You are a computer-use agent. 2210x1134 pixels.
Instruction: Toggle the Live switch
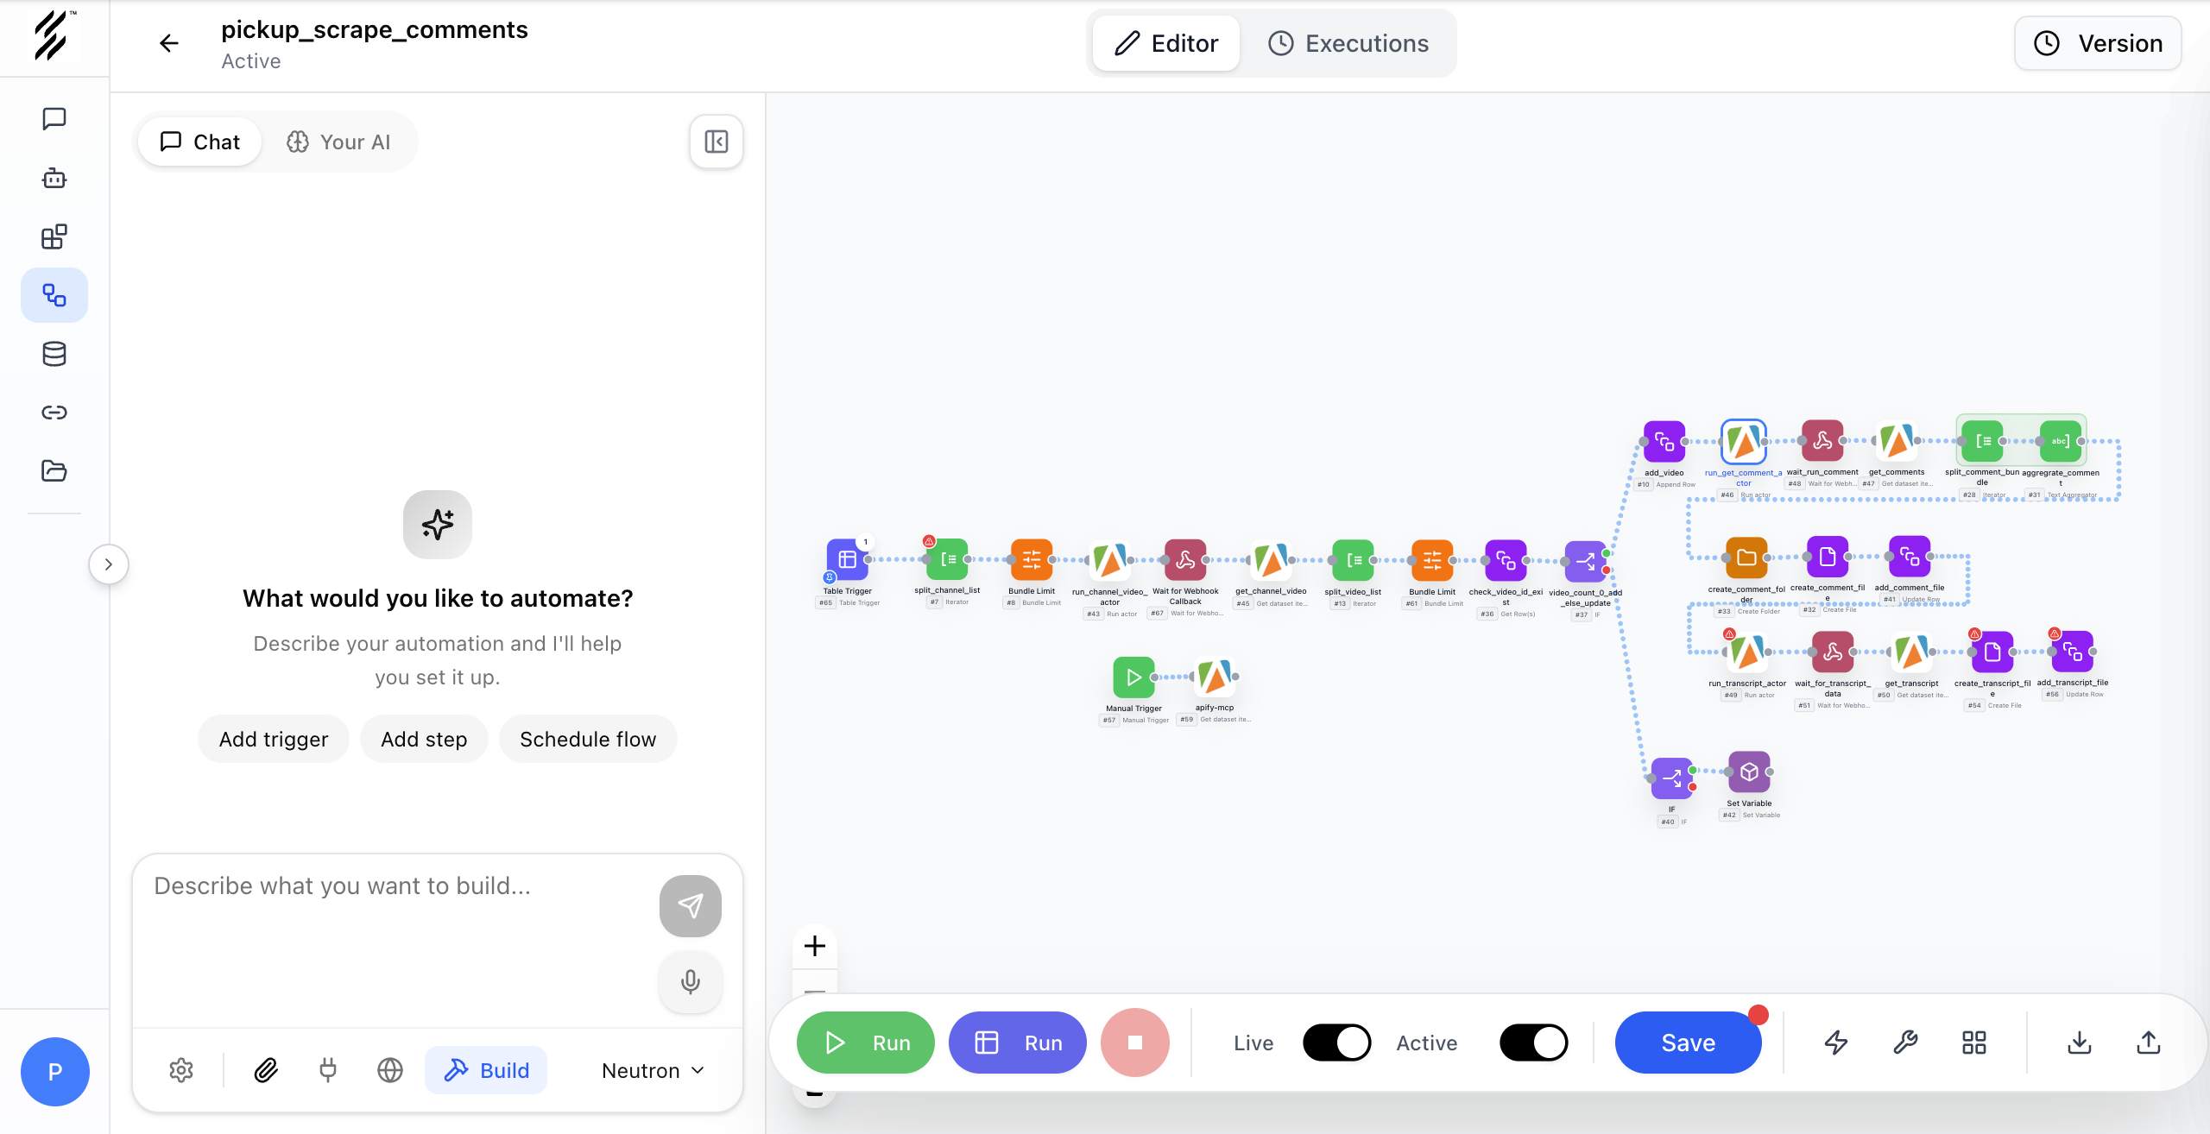pyautogui.click(x=1336, y=1043)
